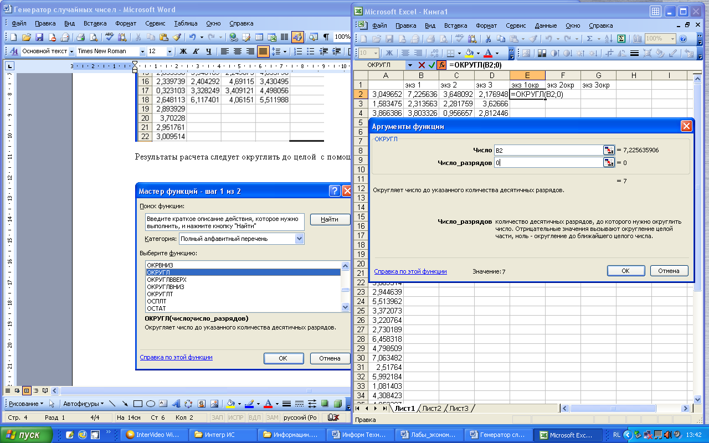The height and width of the screenshot is (443, 709).
Task: Apply Excel fill color bucket
Action: click(470, 54)
